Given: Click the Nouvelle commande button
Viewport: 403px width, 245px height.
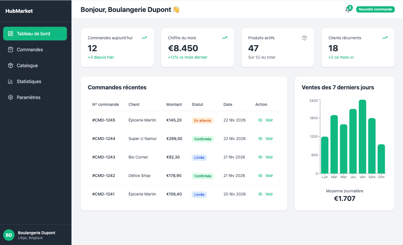Looking at the screenshot, I should (375, 9).
